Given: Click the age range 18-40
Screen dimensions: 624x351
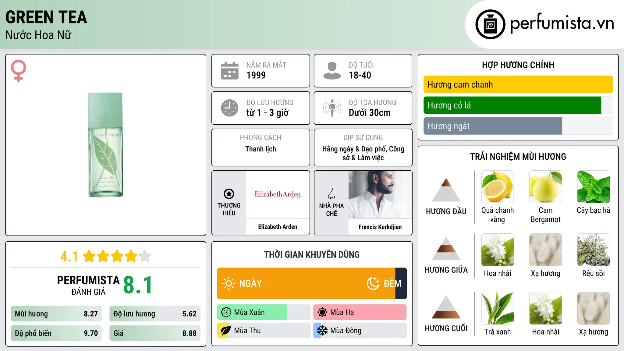Looking at the screenshot, I should (x=360, y=75).
